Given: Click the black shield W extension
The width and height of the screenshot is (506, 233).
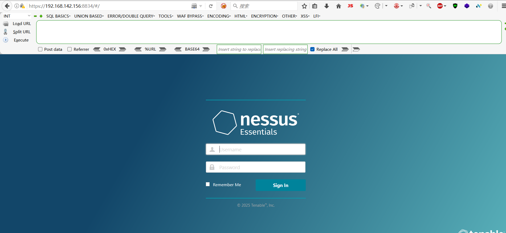Looking at the screenshot, I should pyautogui.click(x=455, y=6).
